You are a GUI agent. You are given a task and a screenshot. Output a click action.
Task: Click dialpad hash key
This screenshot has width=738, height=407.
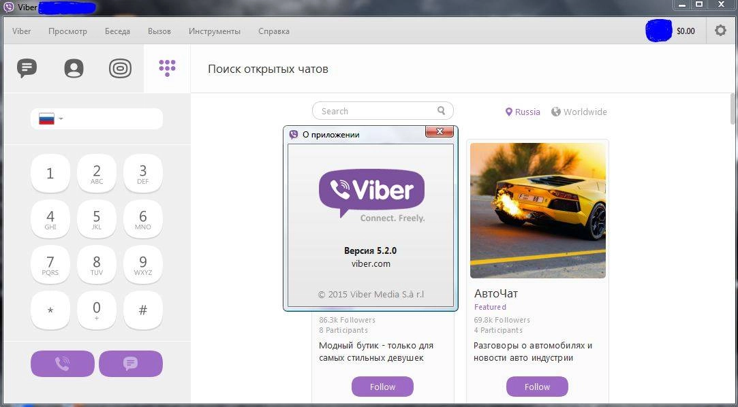coord(143,310)
